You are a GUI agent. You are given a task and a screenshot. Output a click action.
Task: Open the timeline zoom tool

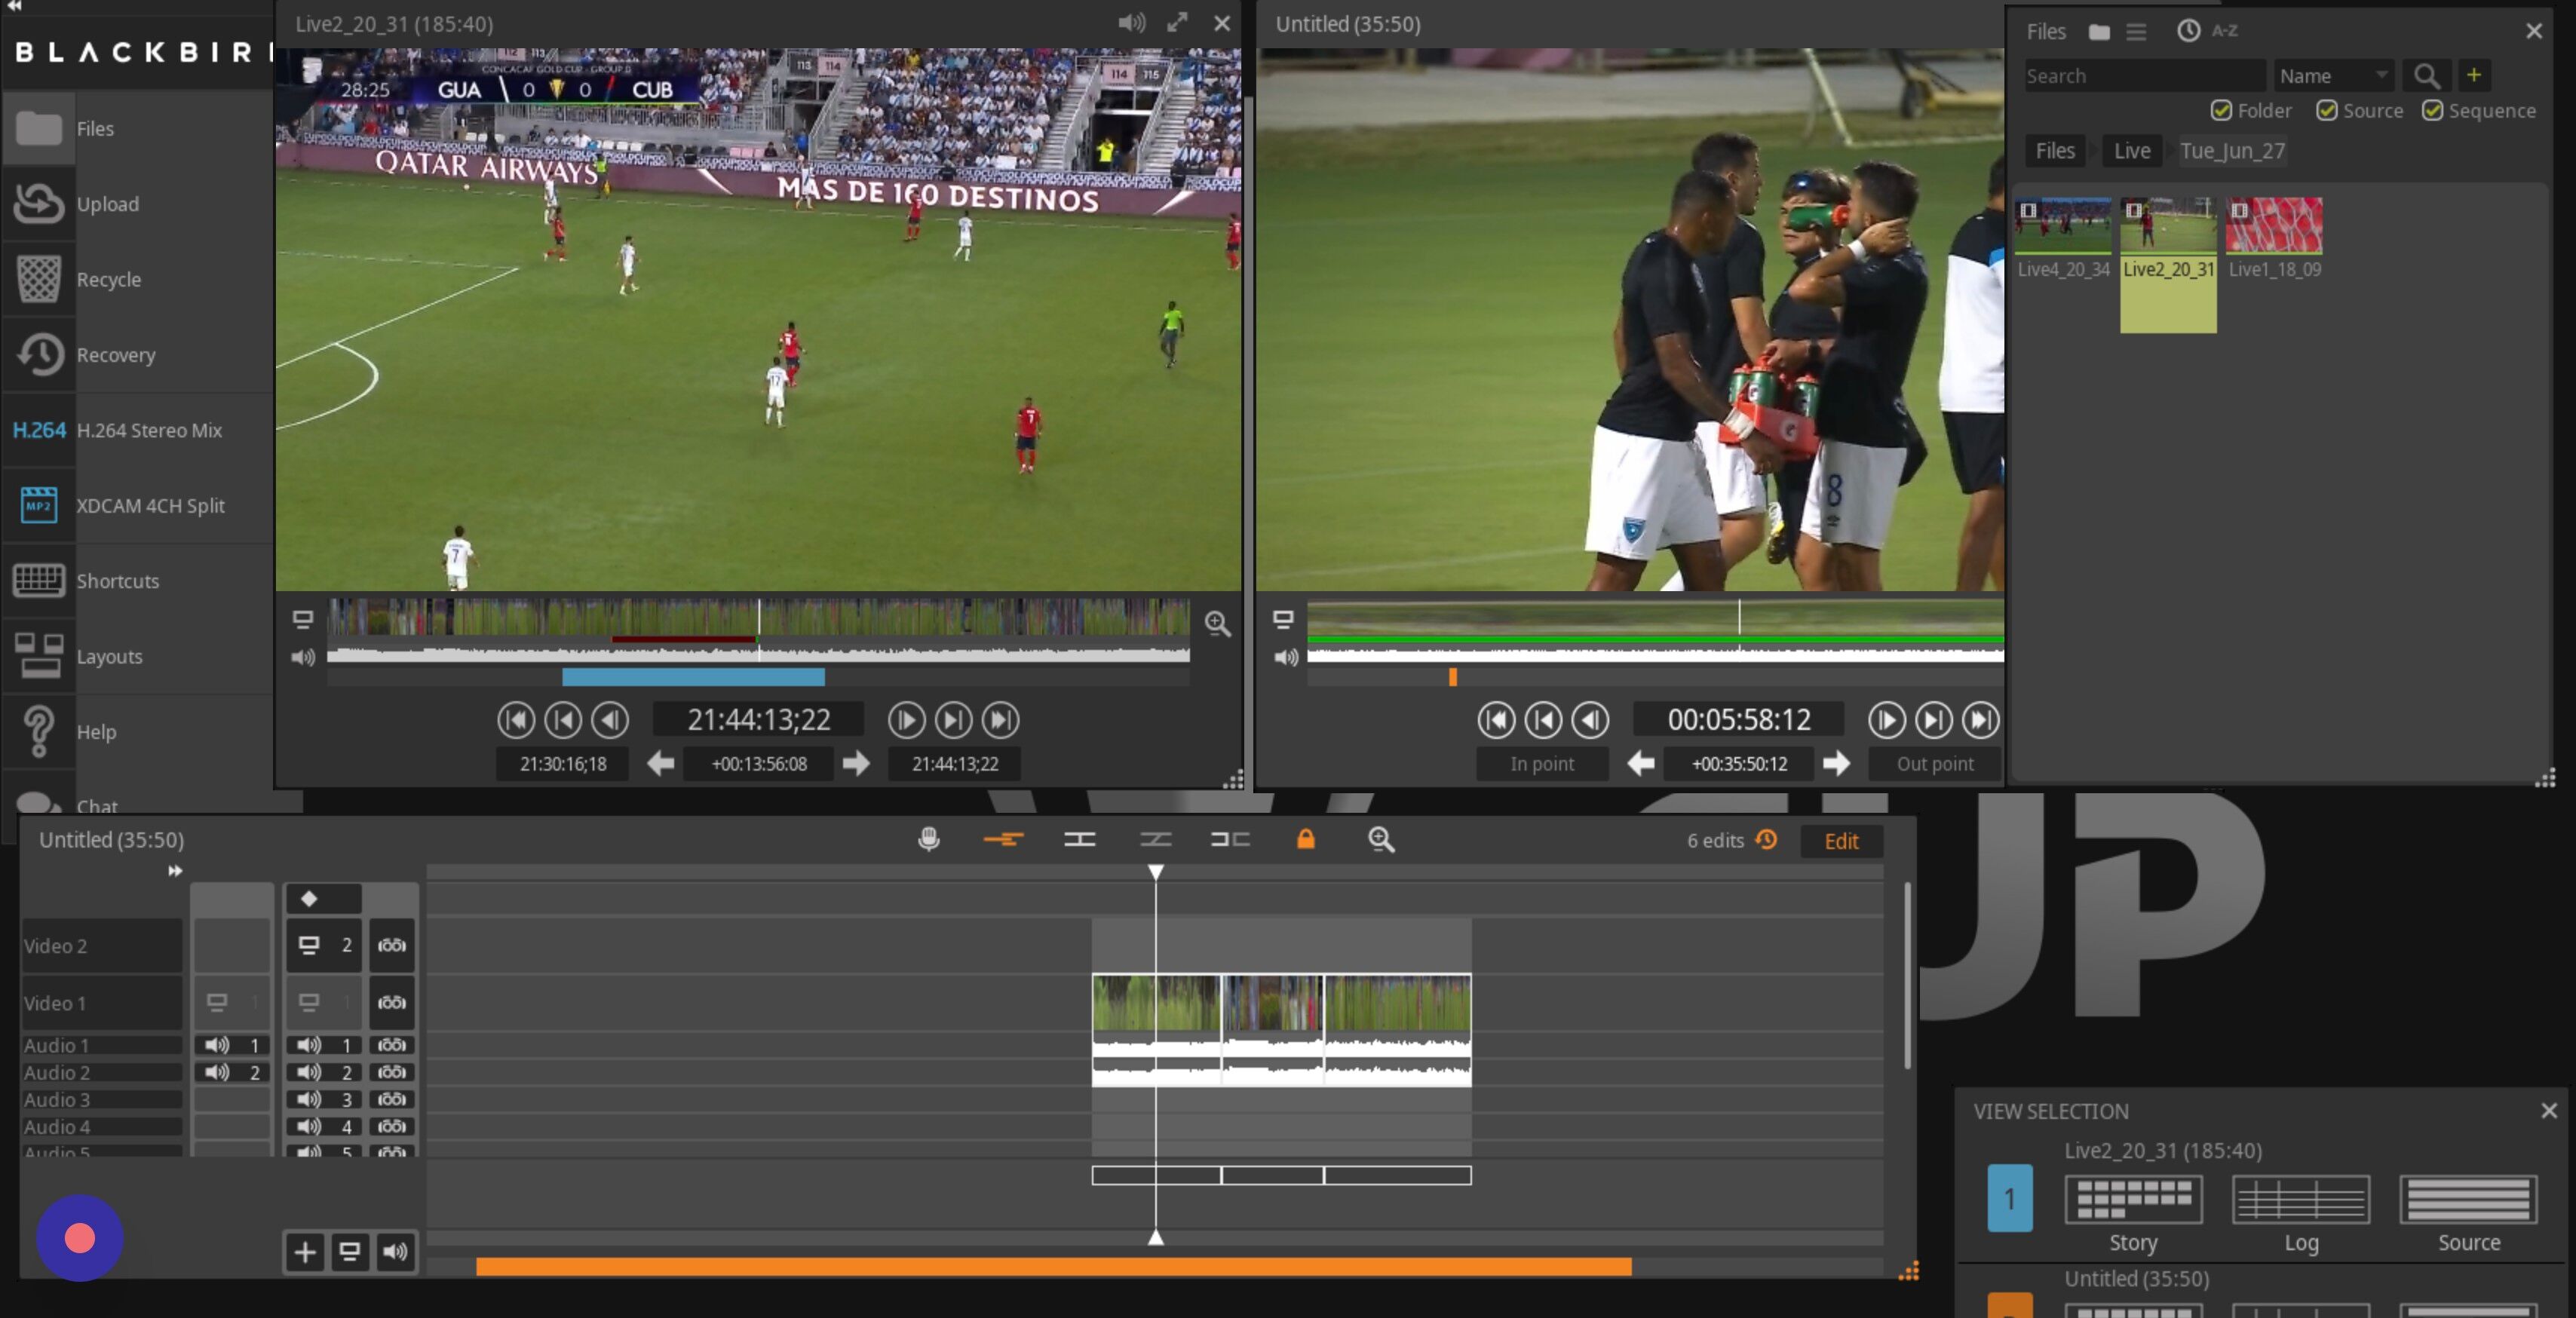tap(1381, 840)
